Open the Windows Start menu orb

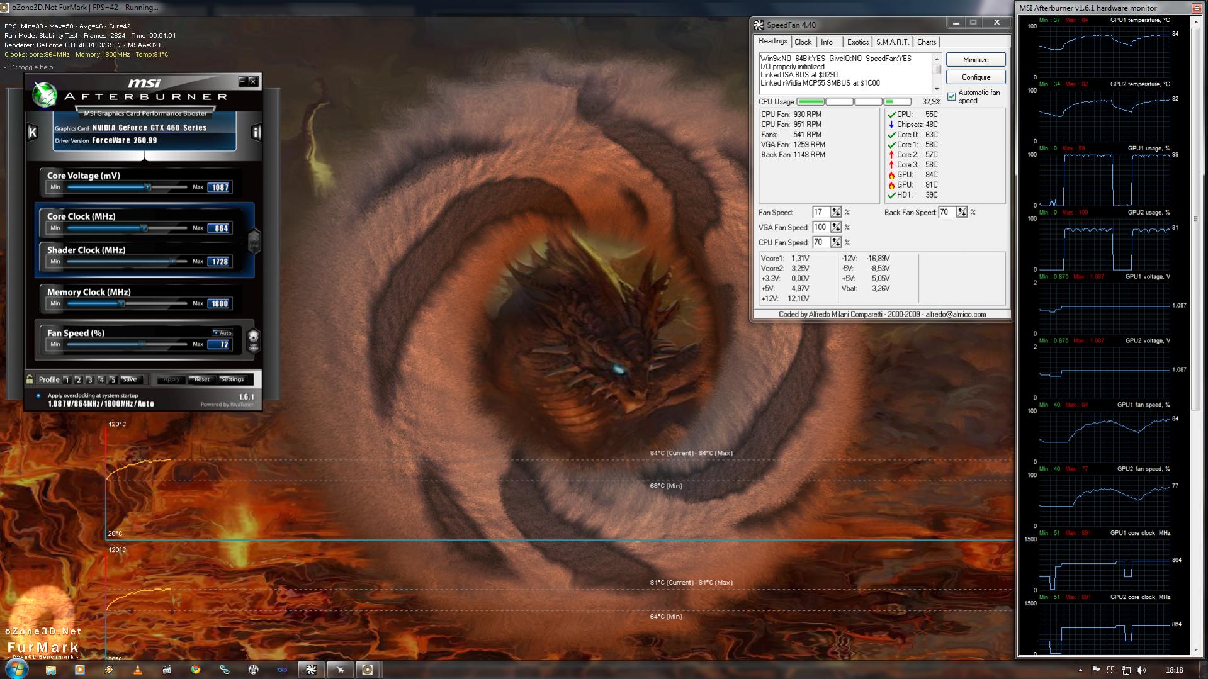(x=17, y=668)
